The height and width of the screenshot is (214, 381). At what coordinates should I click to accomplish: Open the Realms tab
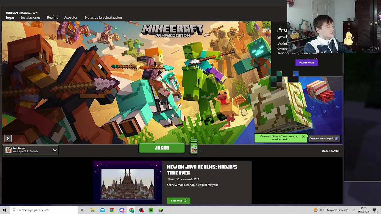(52, 18)
